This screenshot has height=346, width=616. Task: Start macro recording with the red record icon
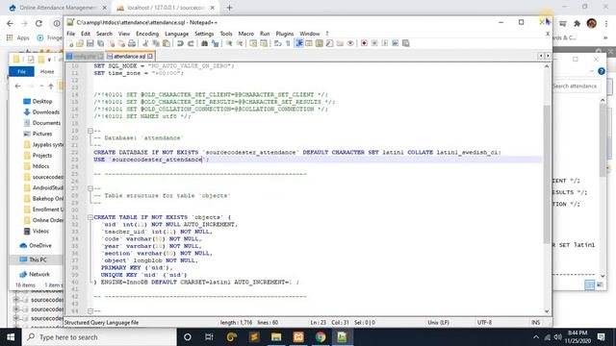[x=364, y=43]
